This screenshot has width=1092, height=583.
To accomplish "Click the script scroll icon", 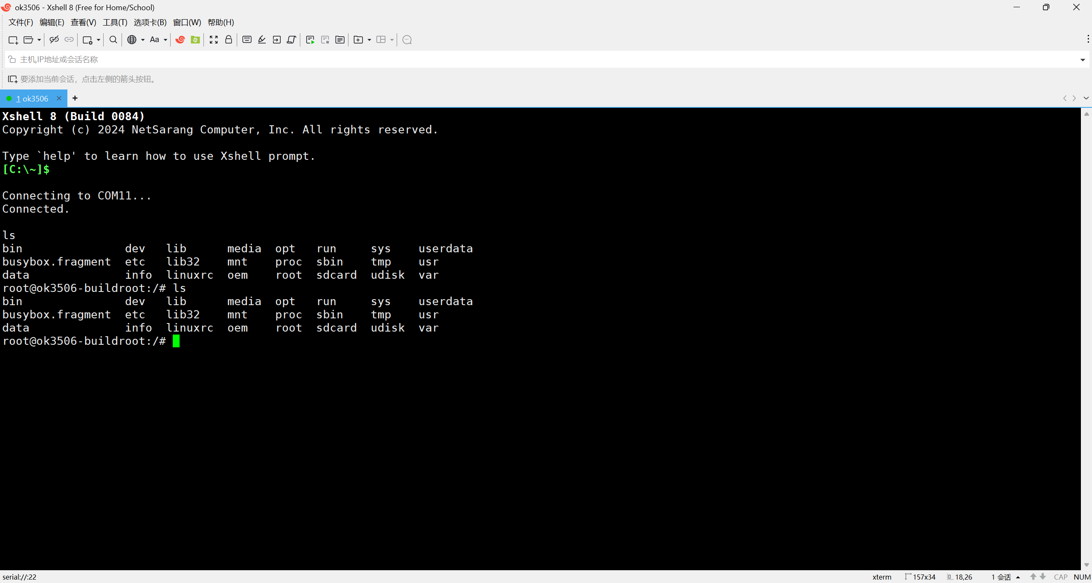I will (x=292, y=40).
